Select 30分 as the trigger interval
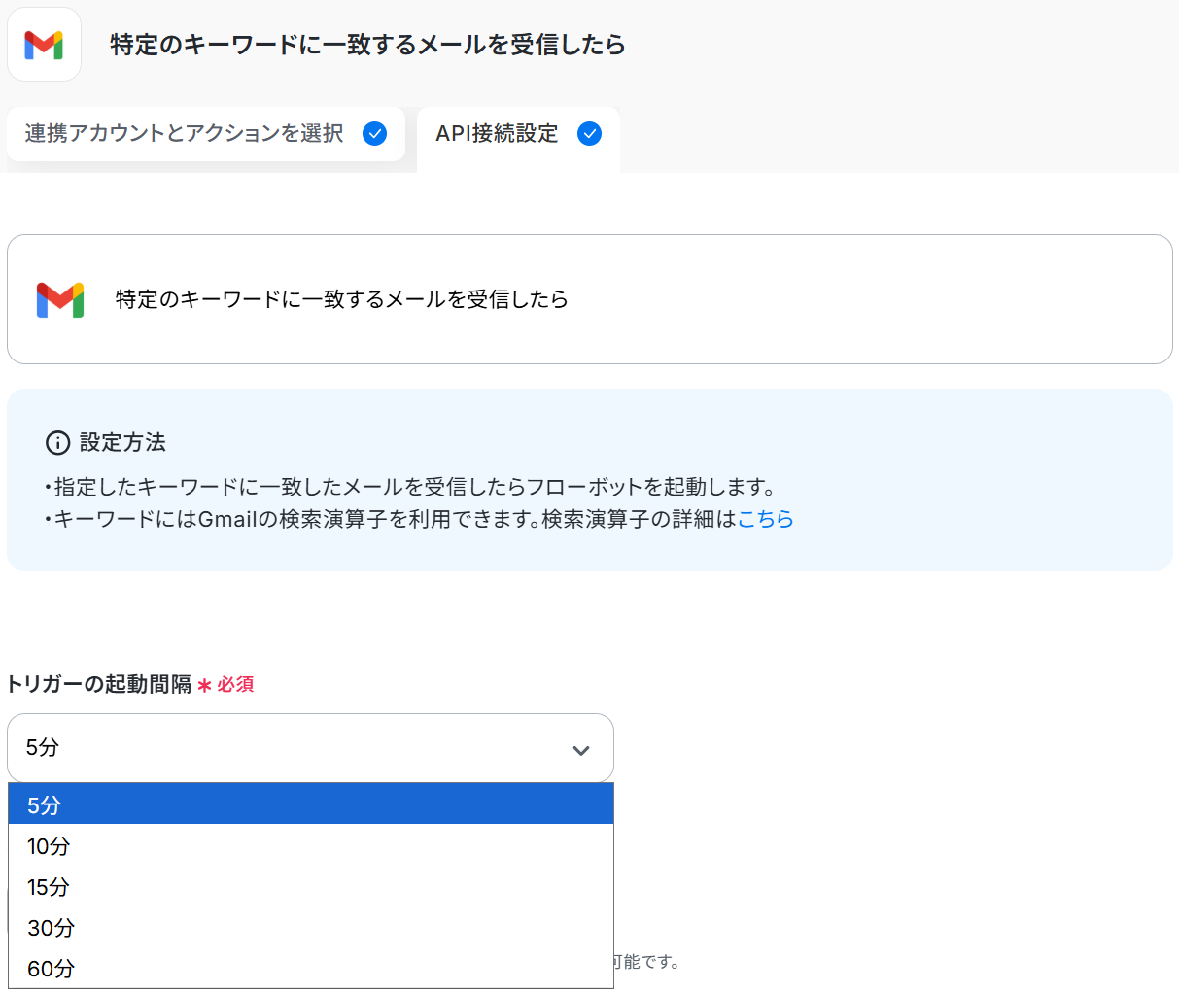Image resolution: width=1179 pixels, height=992 pixels. click(310, 928)
